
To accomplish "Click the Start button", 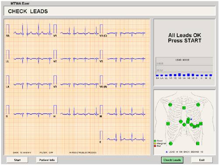I will click(17, 160).
